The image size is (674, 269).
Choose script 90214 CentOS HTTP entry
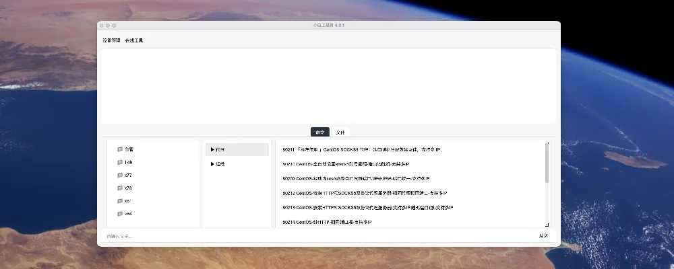coord(327,222)
